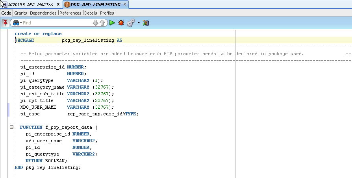Click the 'pi_id NUMBER,' function parameter

coord(59,147)
